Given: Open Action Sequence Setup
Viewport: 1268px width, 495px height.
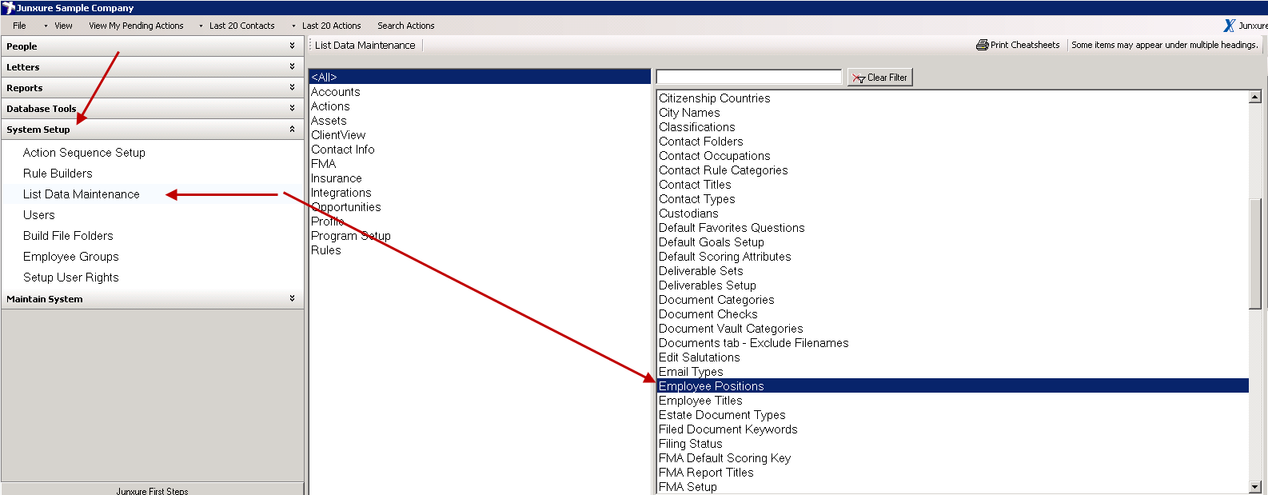Looking at the screenshot, I should tap(84, 153).
